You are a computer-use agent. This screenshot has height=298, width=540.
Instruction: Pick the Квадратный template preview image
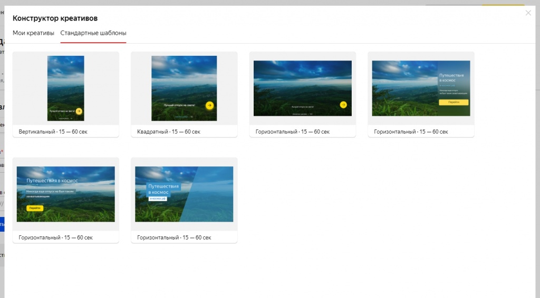[184, 88]
